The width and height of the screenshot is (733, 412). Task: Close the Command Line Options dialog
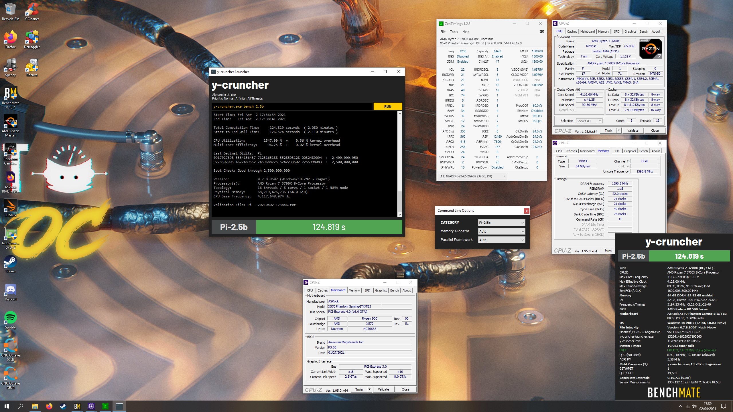coord(526,211)
